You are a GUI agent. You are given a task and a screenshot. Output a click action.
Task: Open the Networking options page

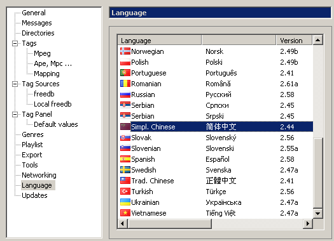tap(39, 175)
